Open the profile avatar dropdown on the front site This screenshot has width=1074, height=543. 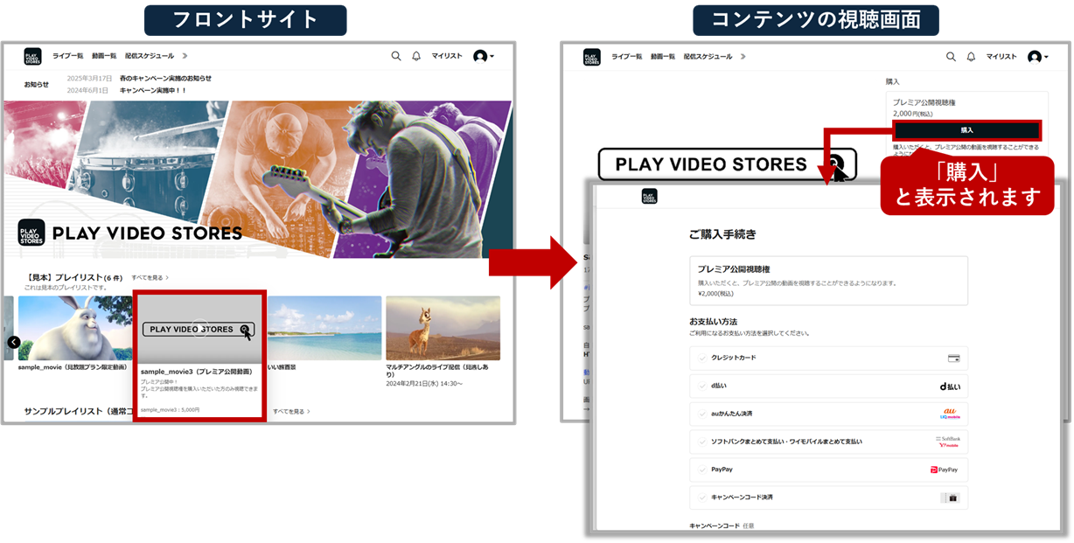click(484, 56)
